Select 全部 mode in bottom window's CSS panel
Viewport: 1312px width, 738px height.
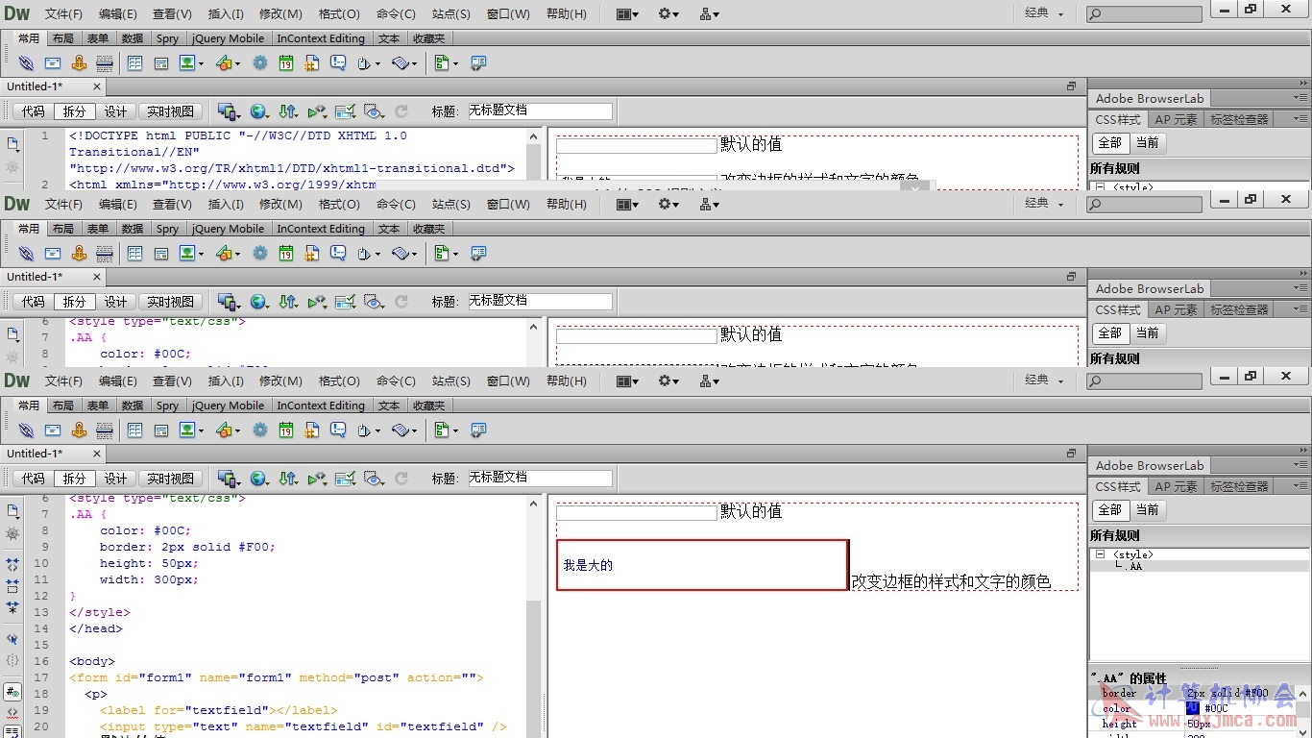[x=1109, y=509]
